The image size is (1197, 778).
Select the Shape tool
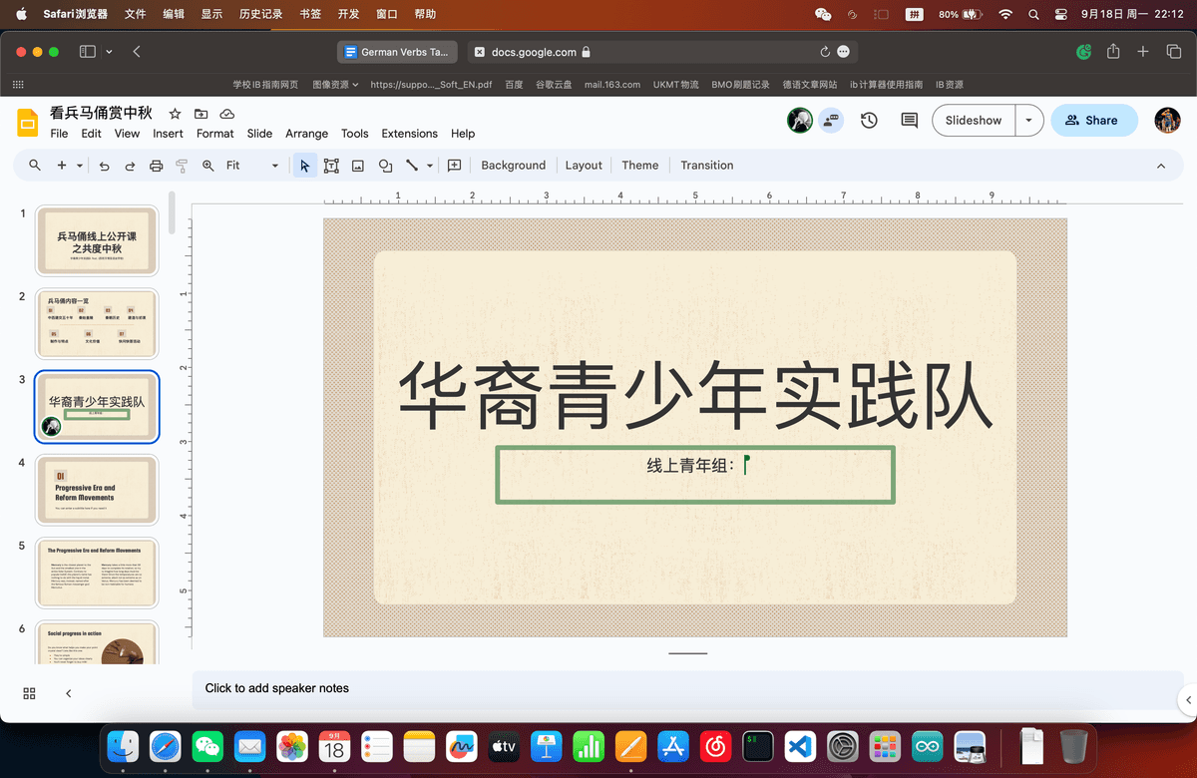[x=385, y=166]
